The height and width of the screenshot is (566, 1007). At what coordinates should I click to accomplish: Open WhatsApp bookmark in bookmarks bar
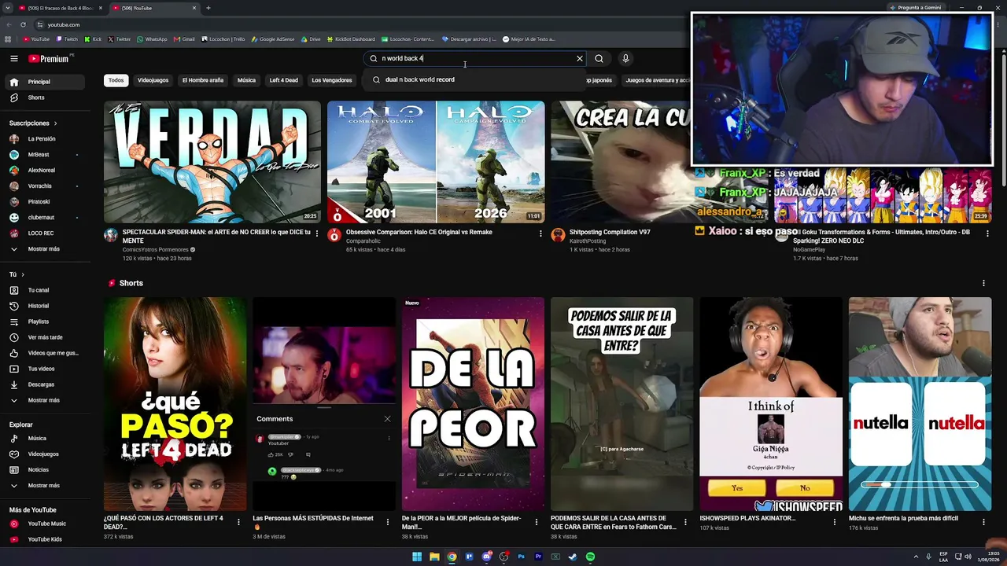152,39
